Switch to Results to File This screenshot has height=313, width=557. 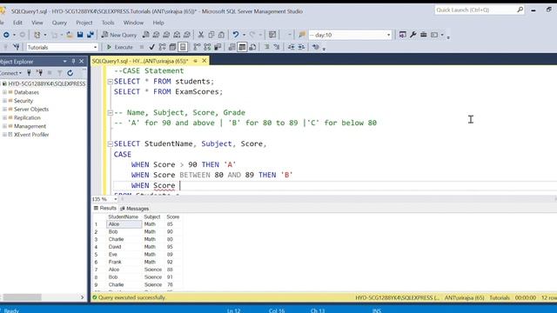[x=252, y=47]
